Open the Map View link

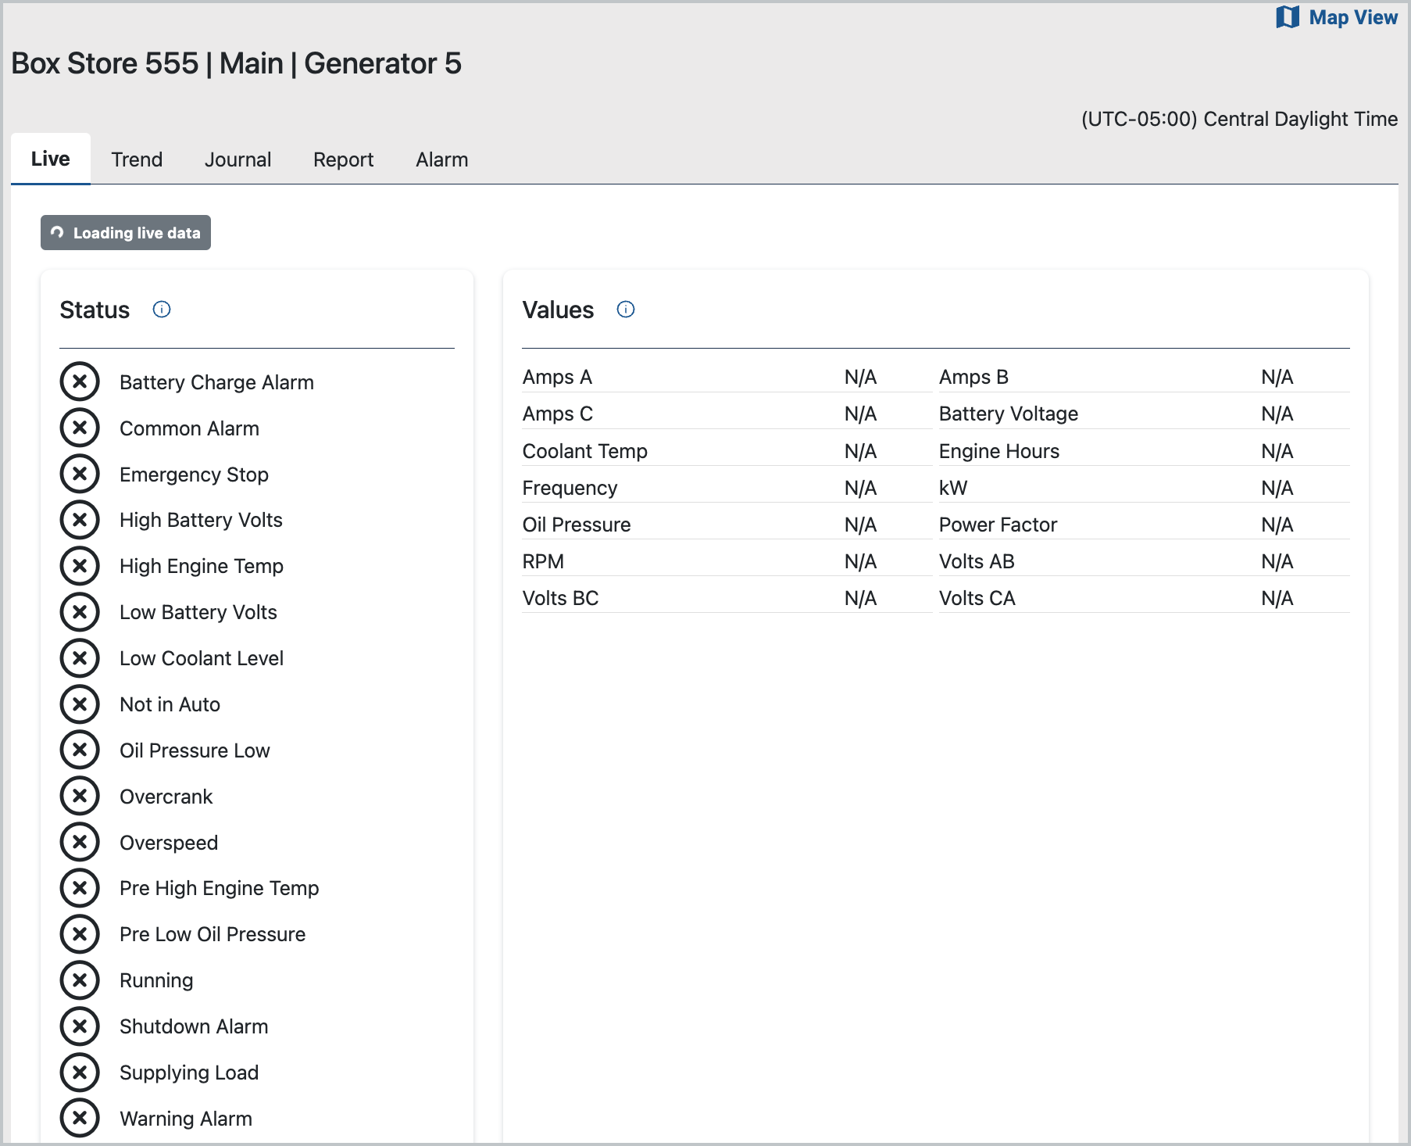tap(1352, 17)
